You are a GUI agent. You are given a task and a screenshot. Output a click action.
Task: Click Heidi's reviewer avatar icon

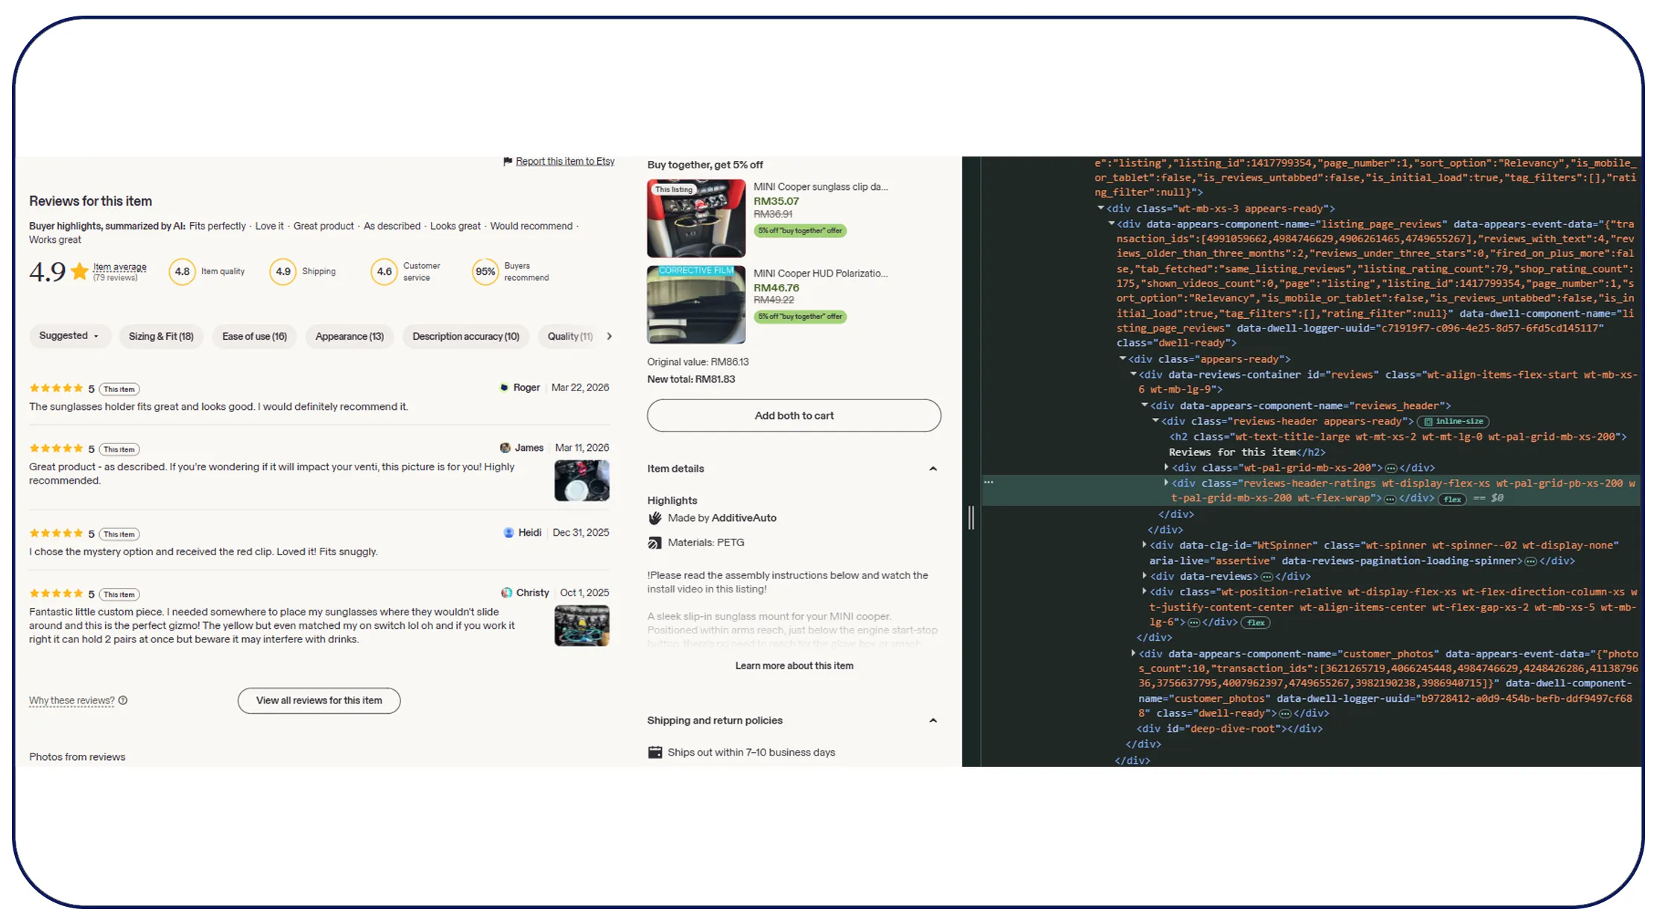[509, 533]
